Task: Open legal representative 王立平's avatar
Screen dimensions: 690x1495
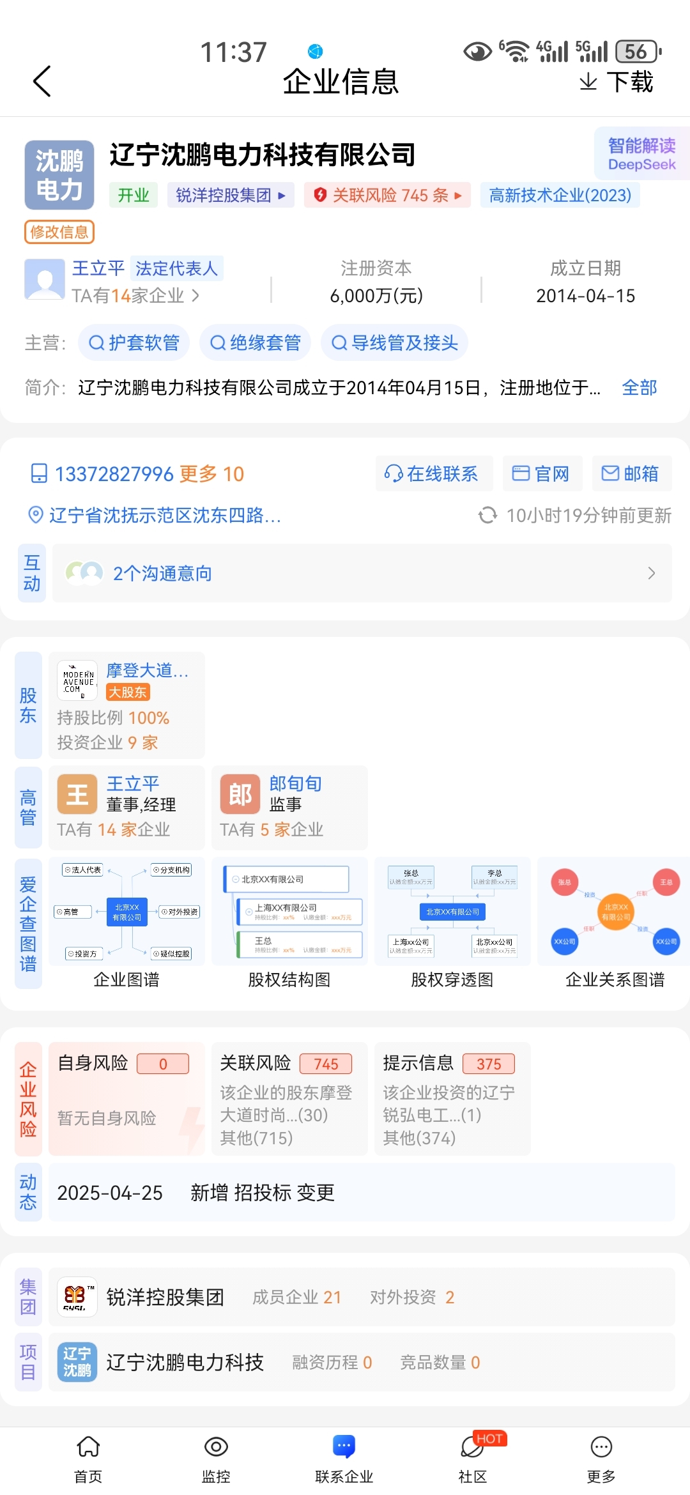Action: point(45,280)
